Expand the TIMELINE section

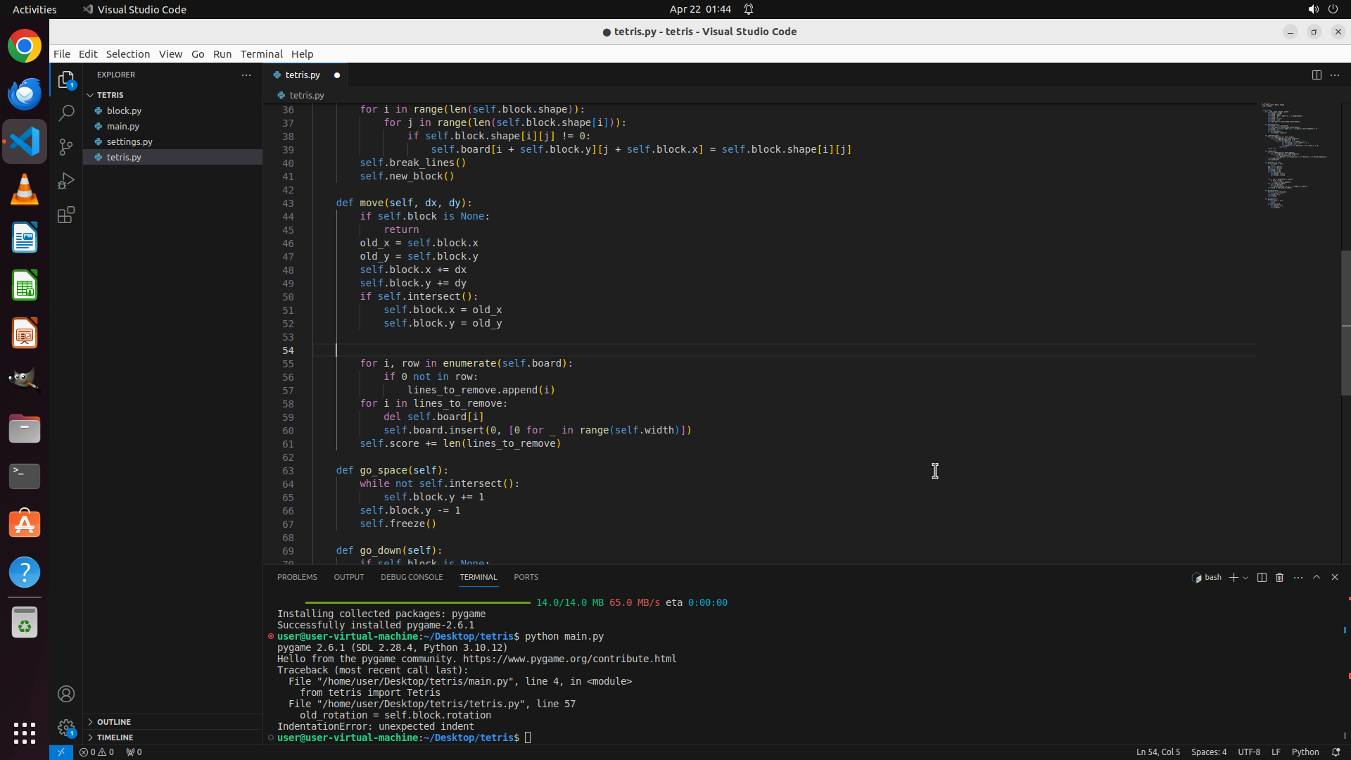click(115, 737)
